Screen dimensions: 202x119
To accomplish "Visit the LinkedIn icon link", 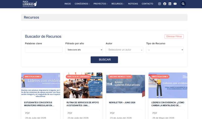I will [x=170, y=4].
